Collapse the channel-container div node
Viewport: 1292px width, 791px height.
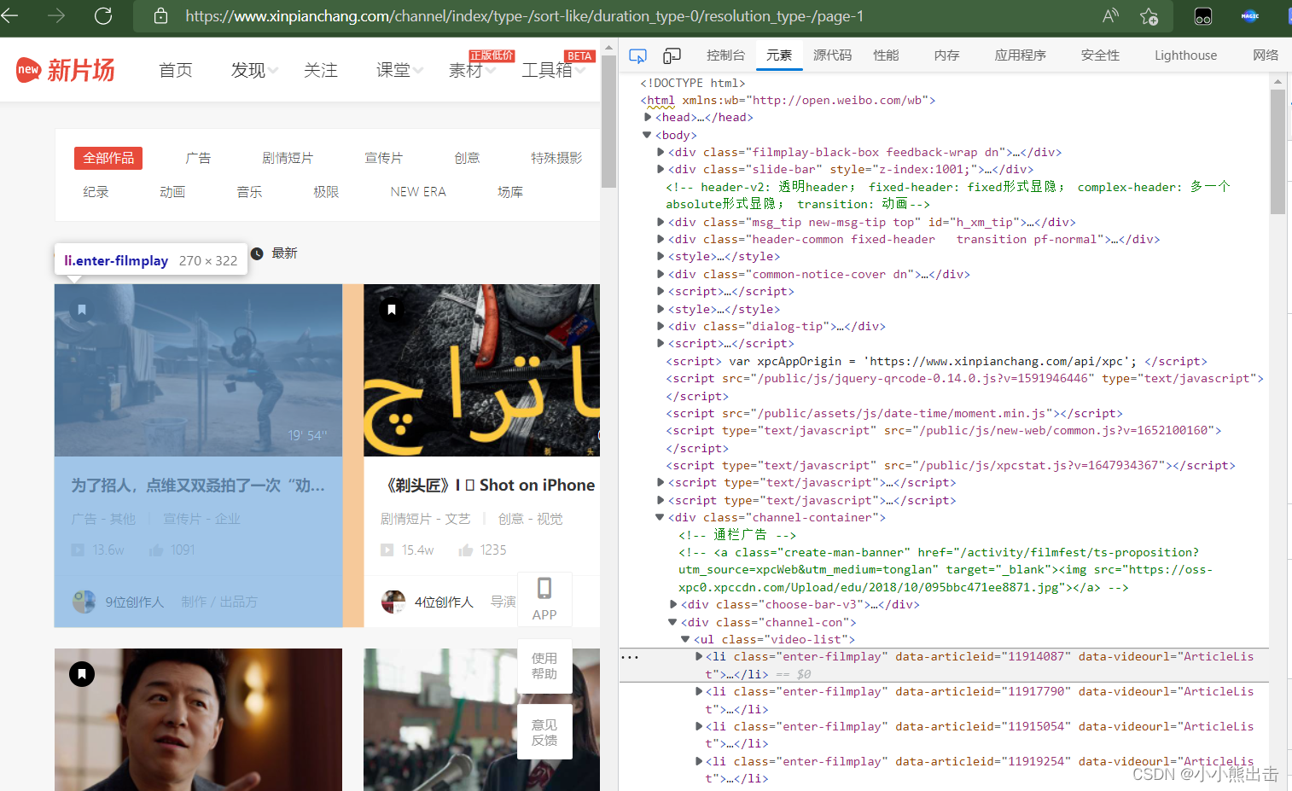coord(660,517)
